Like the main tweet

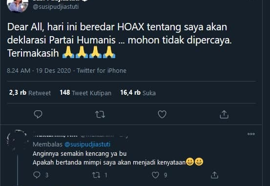(x=162, y=114)
